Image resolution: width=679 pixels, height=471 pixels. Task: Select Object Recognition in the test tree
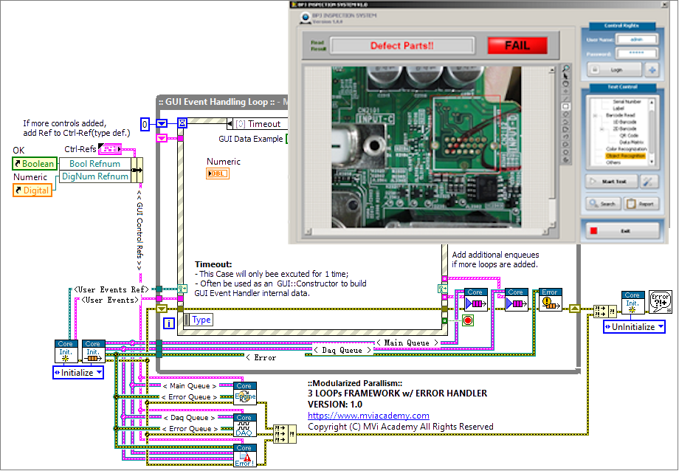coord(625,156)
